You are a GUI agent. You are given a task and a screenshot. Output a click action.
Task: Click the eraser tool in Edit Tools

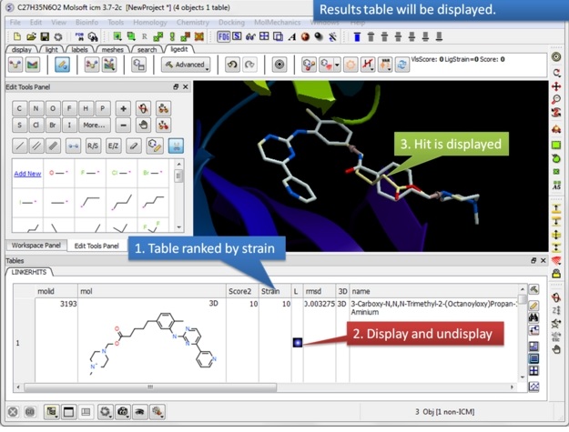134,146
